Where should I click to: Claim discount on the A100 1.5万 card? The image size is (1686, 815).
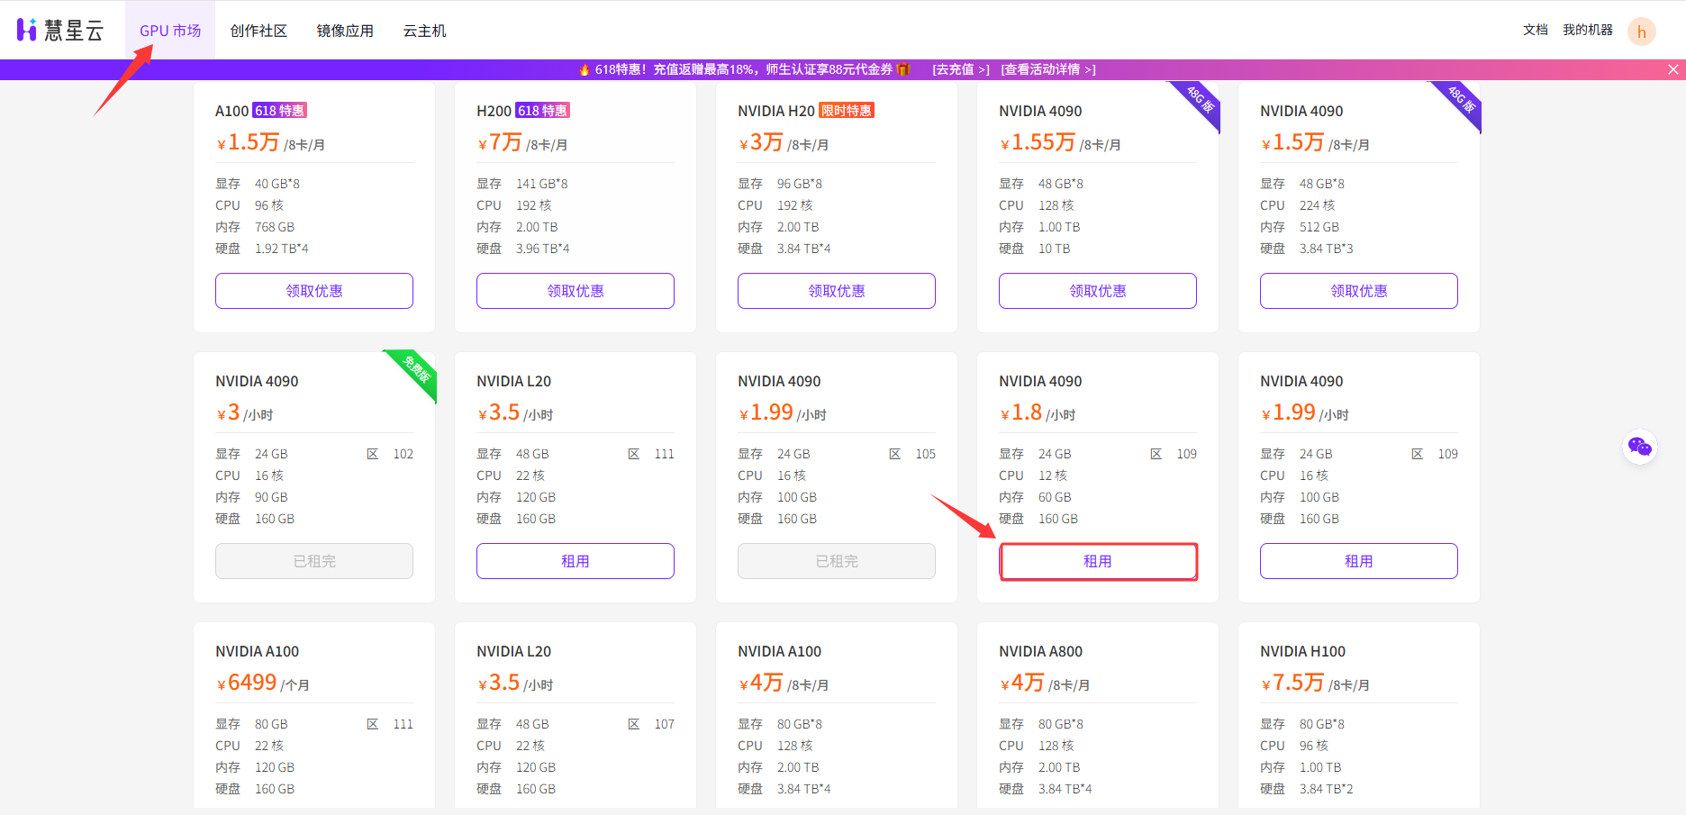pyautogui.click(x=314, y=291)
